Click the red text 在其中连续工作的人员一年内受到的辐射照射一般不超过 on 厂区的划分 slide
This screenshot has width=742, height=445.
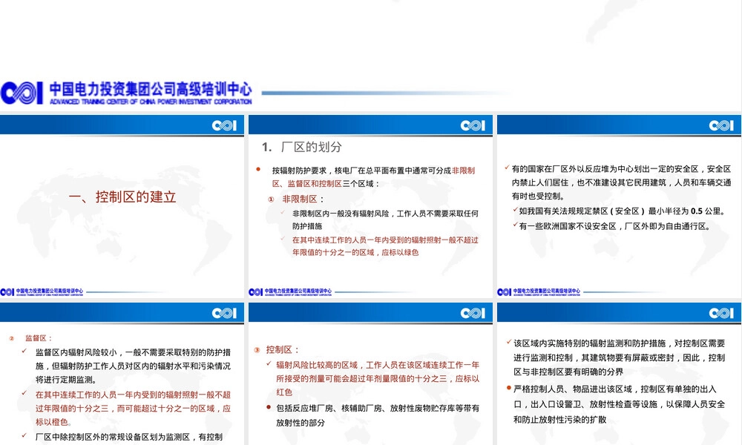coord(385,240)
